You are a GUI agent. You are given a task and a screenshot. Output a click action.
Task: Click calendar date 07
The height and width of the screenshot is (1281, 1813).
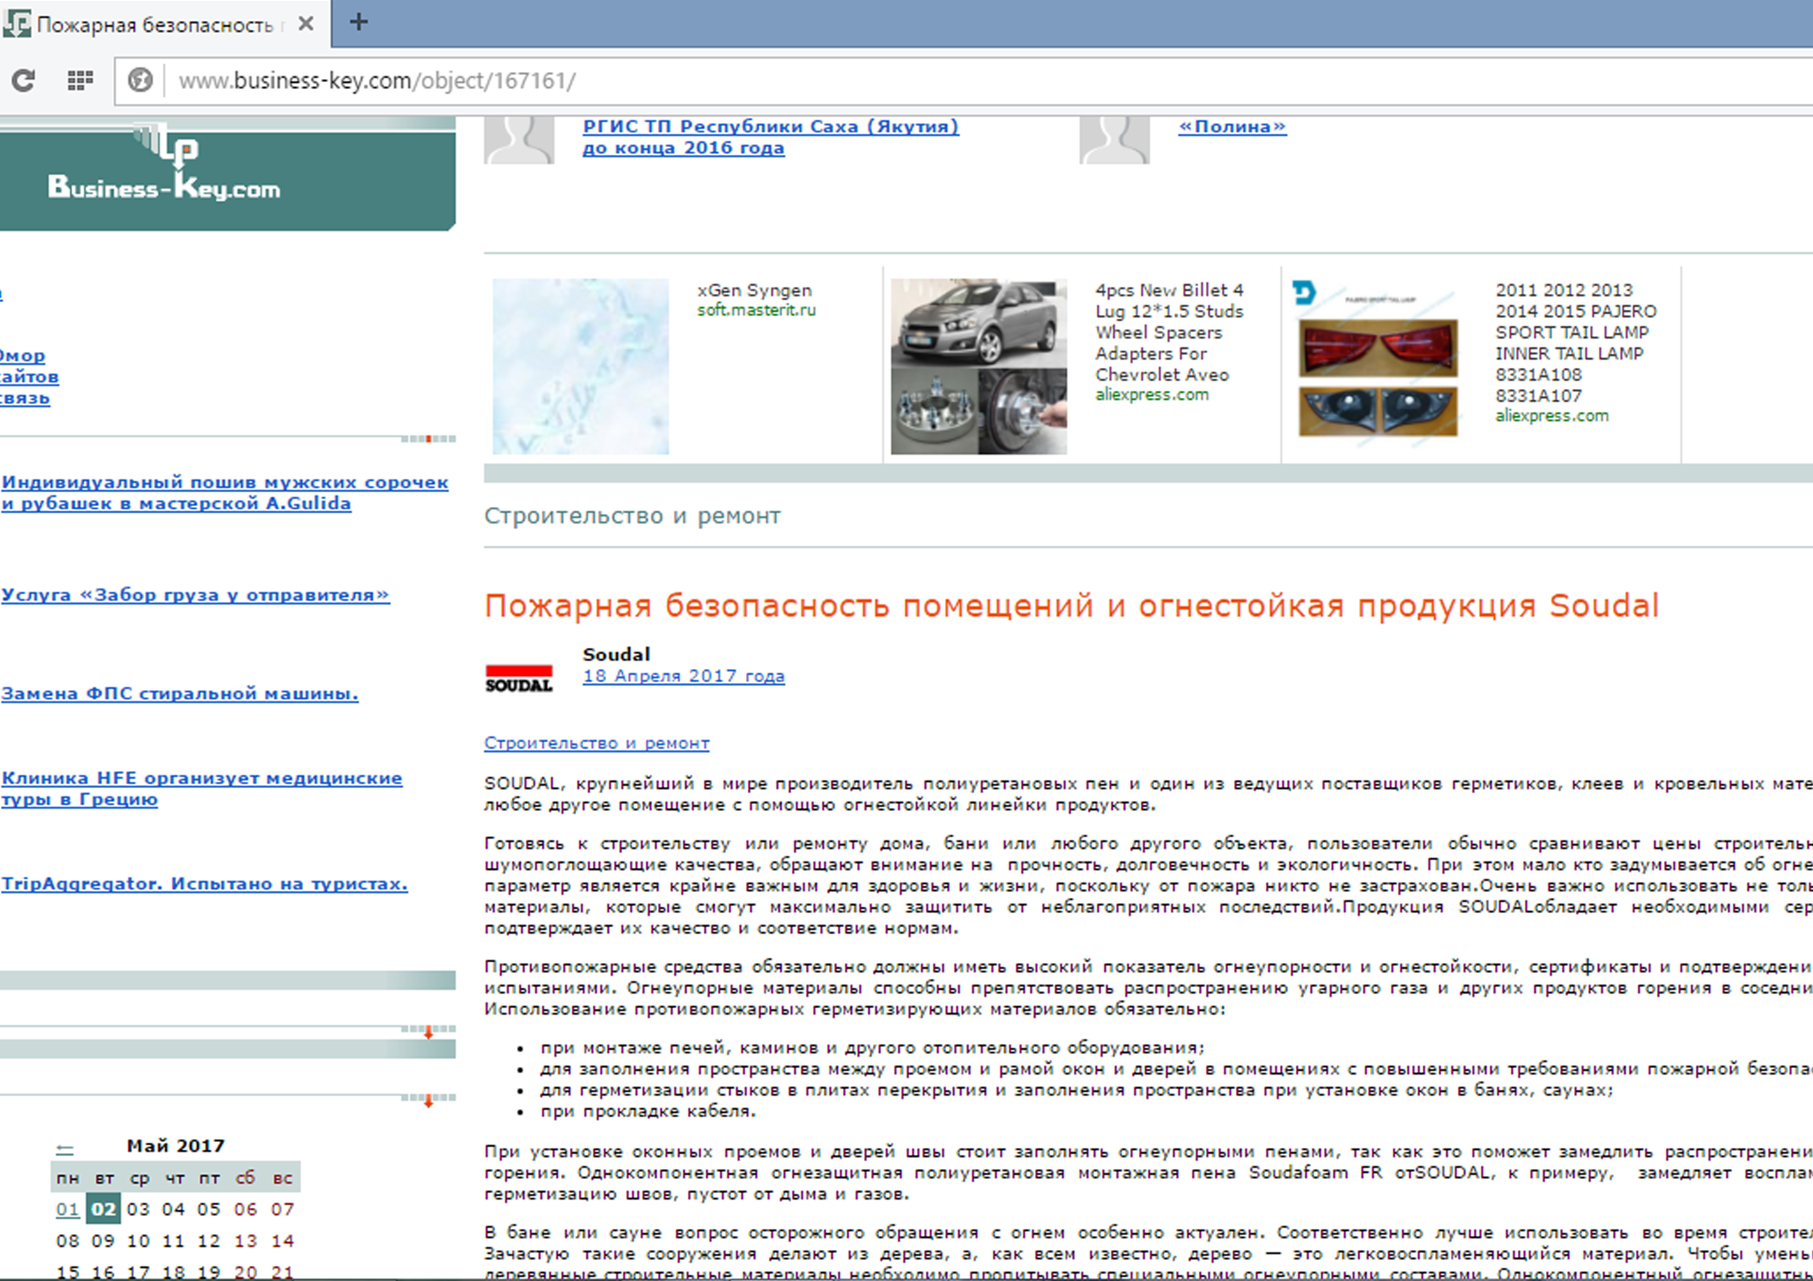click(x=282, y=1209)
